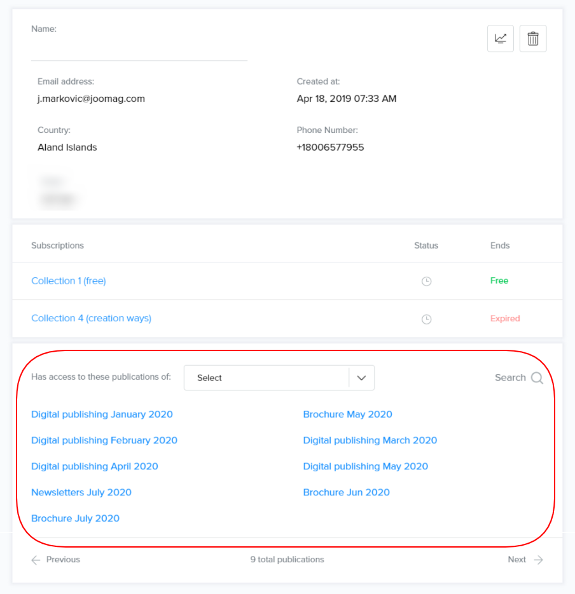Click the Name input field
Image resolution: width=575 pixels, height=594 pixels.
(x=139, y=50)
